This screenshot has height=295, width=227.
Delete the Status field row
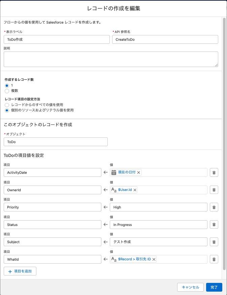point(214,224)
